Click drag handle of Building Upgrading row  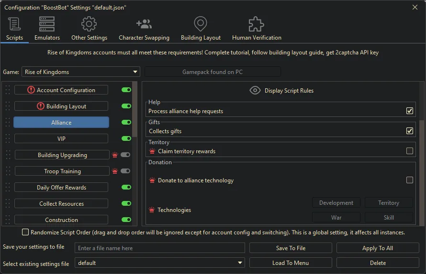point(8,155)
